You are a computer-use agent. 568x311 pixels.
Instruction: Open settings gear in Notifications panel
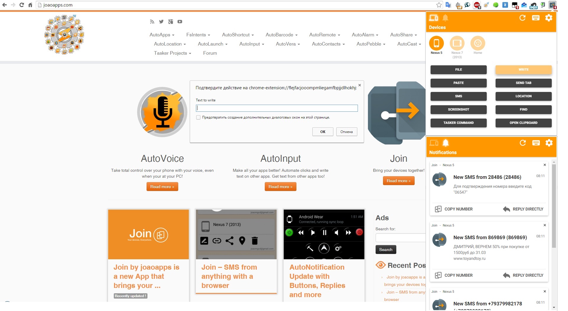coord(549,143)
